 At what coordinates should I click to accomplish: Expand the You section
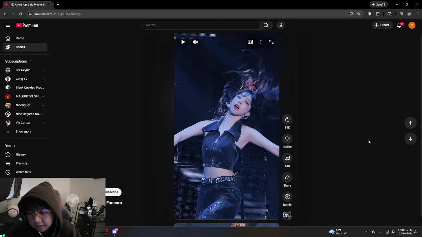[10, 146]
